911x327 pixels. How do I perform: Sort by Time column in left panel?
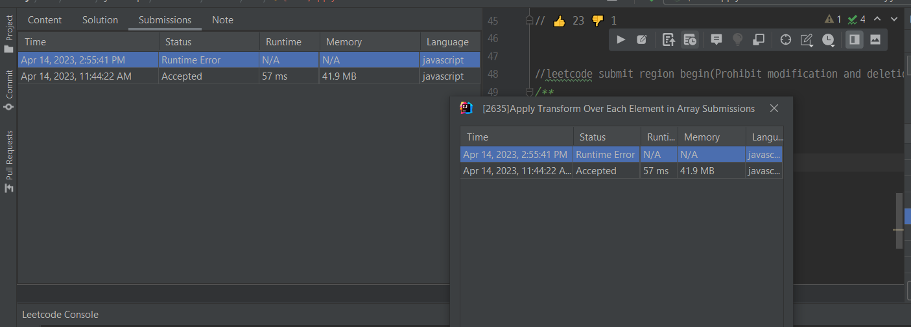point(88,42)
